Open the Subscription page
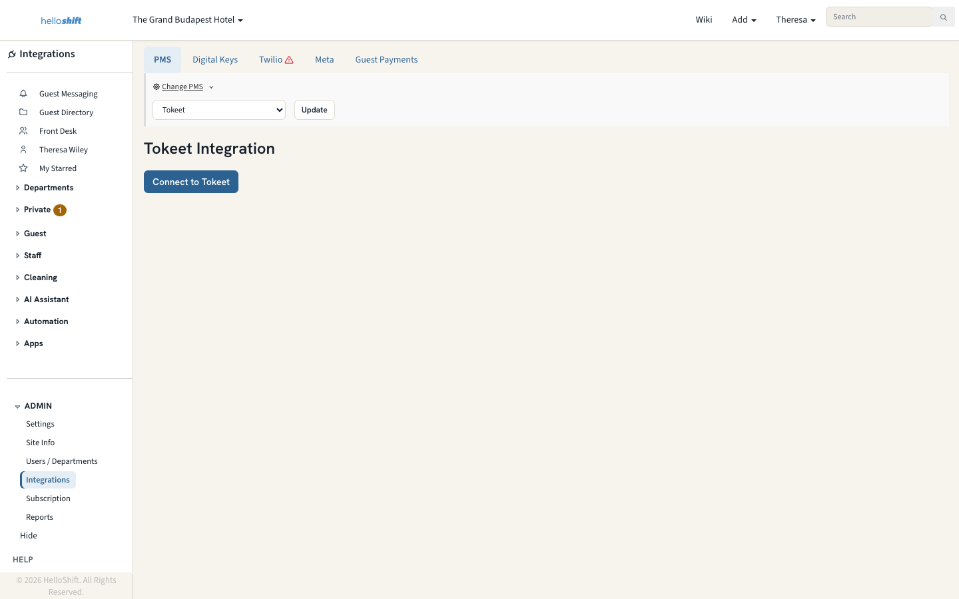Screen dimensions: 959x599 tap(48, 499)
